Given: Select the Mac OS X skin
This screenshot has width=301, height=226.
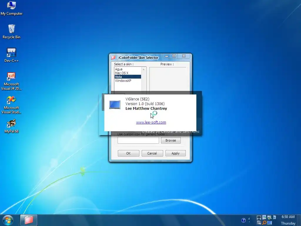Looking at the screenshot, I should [x=128, y=73].
